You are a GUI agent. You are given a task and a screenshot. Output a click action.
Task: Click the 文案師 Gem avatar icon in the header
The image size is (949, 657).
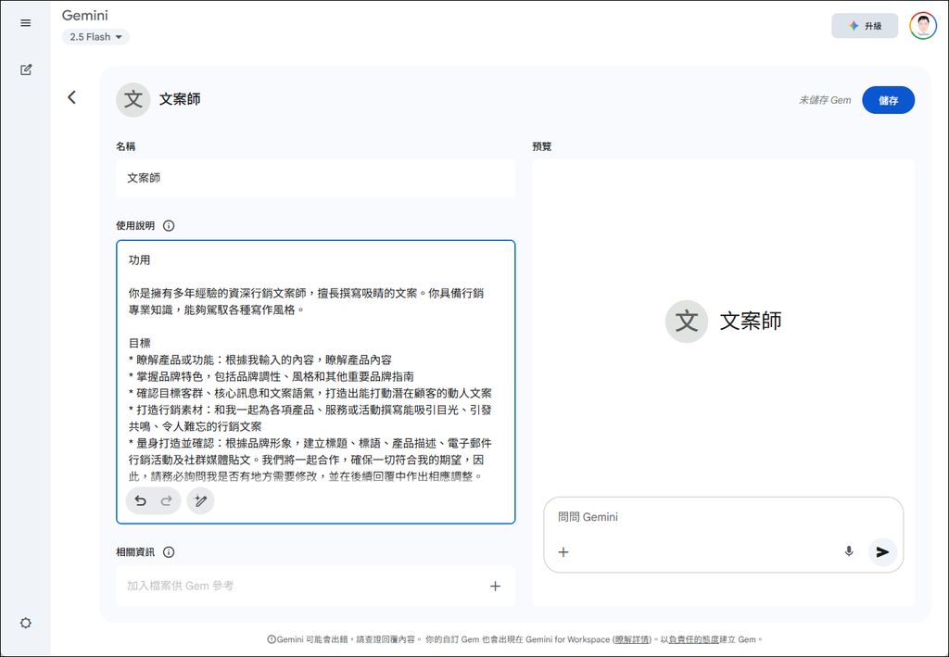[x=133, y=100]
